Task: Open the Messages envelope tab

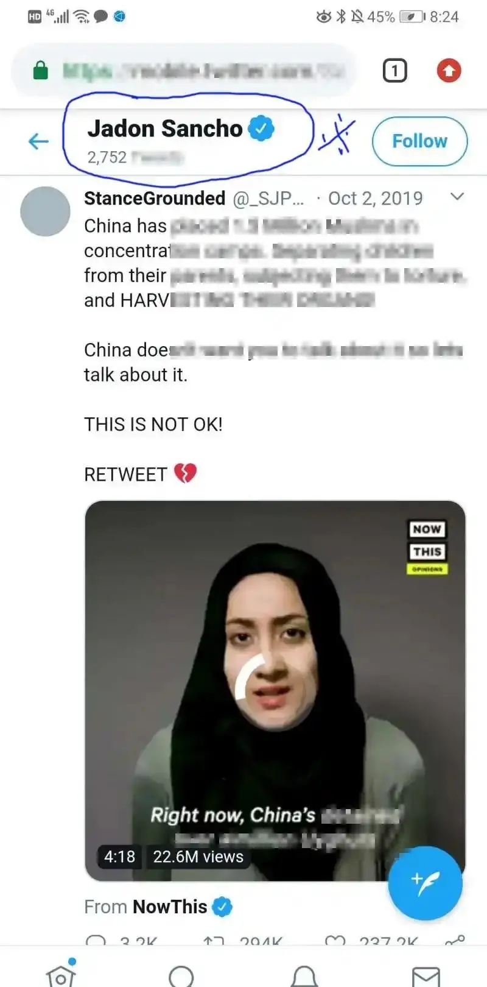Action: click(x=426, y=976)
